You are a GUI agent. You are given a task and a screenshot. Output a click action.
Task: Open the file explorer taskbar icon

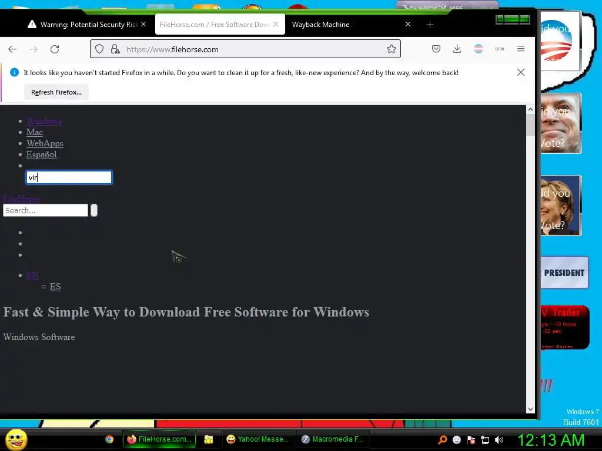[x=209, y=439]
